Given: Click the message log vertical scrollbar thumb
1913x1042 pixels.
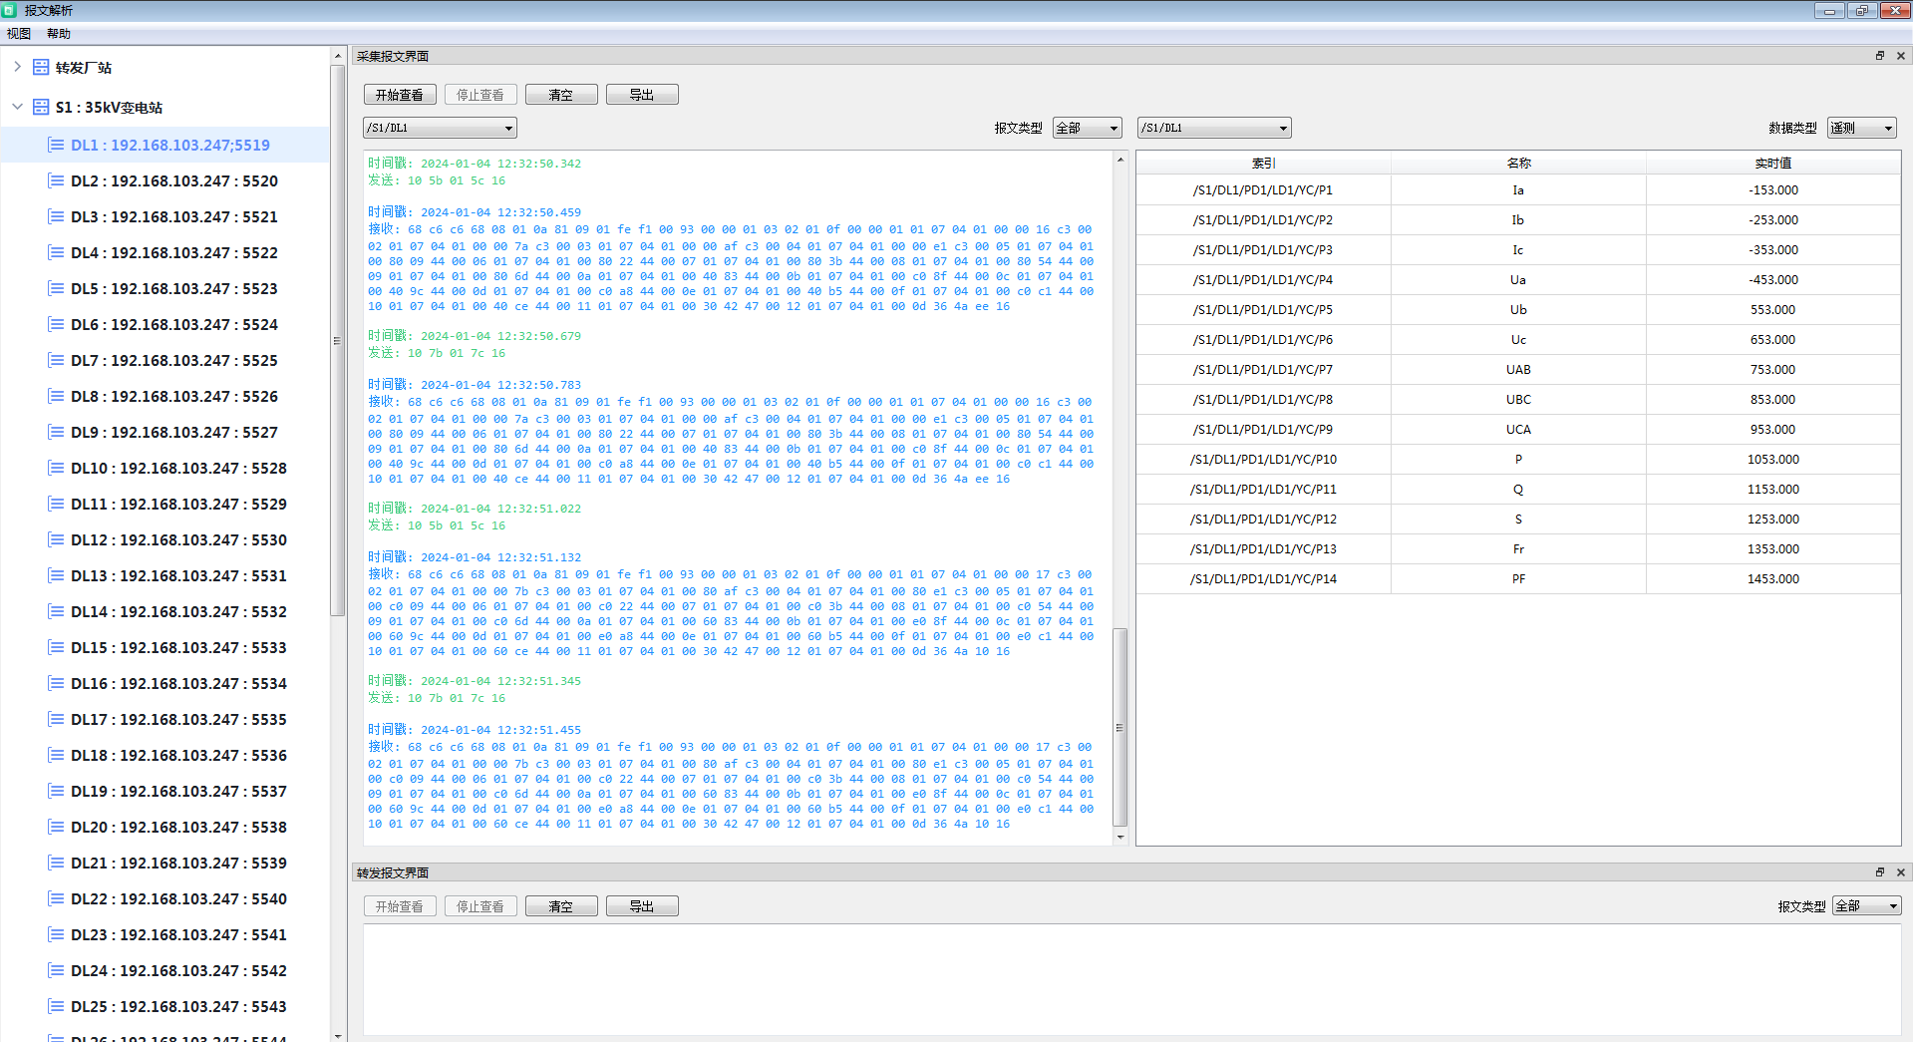Looking at the screenshot, I should tap(1120, 726).
